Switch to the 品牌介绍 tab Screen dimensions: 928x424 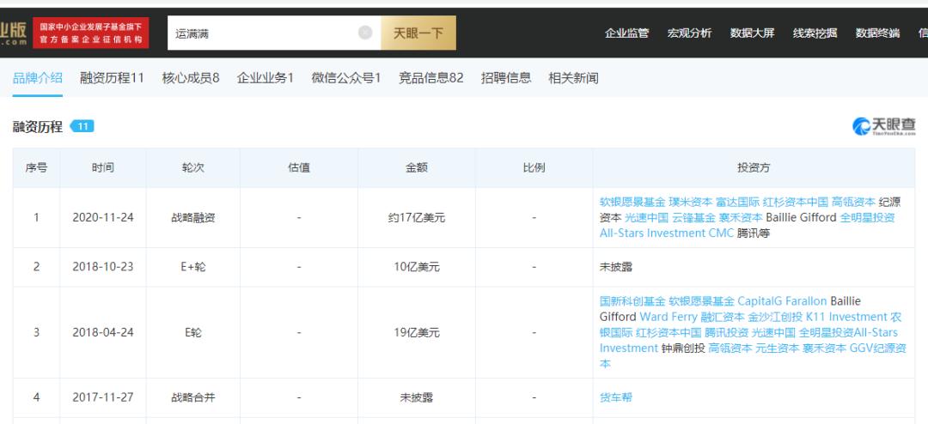coord(37,77)
